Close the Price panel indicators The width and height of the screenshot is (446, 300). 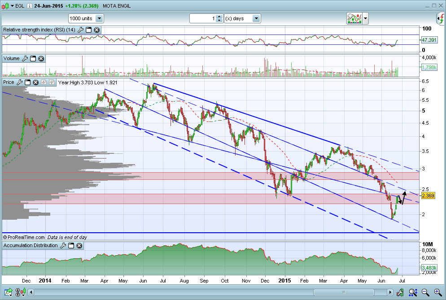(35, 83)
